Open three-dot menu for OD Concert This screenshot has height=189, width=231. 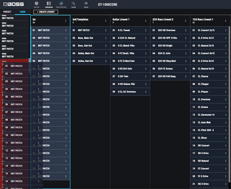pyautogui.click(x=226, y=146)
